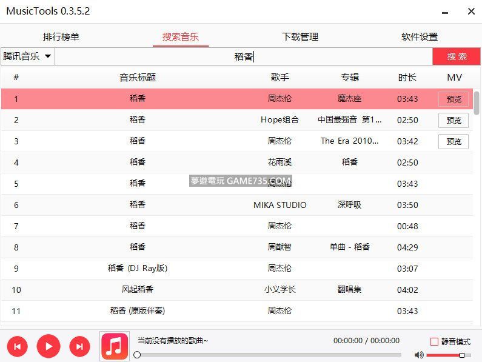This screenshot has height=362, width=482.
Task: Click the 当前没有播放的歌曲~ status text
Action: click(x=172, y=341)
